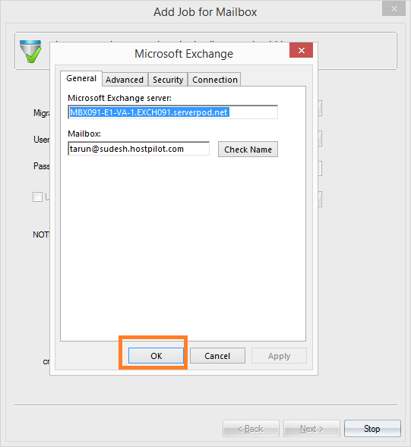Toggle the partially hidden checkbox in Add Job window
The height and width of the screenshot is (447, 411).
(38, 197)
